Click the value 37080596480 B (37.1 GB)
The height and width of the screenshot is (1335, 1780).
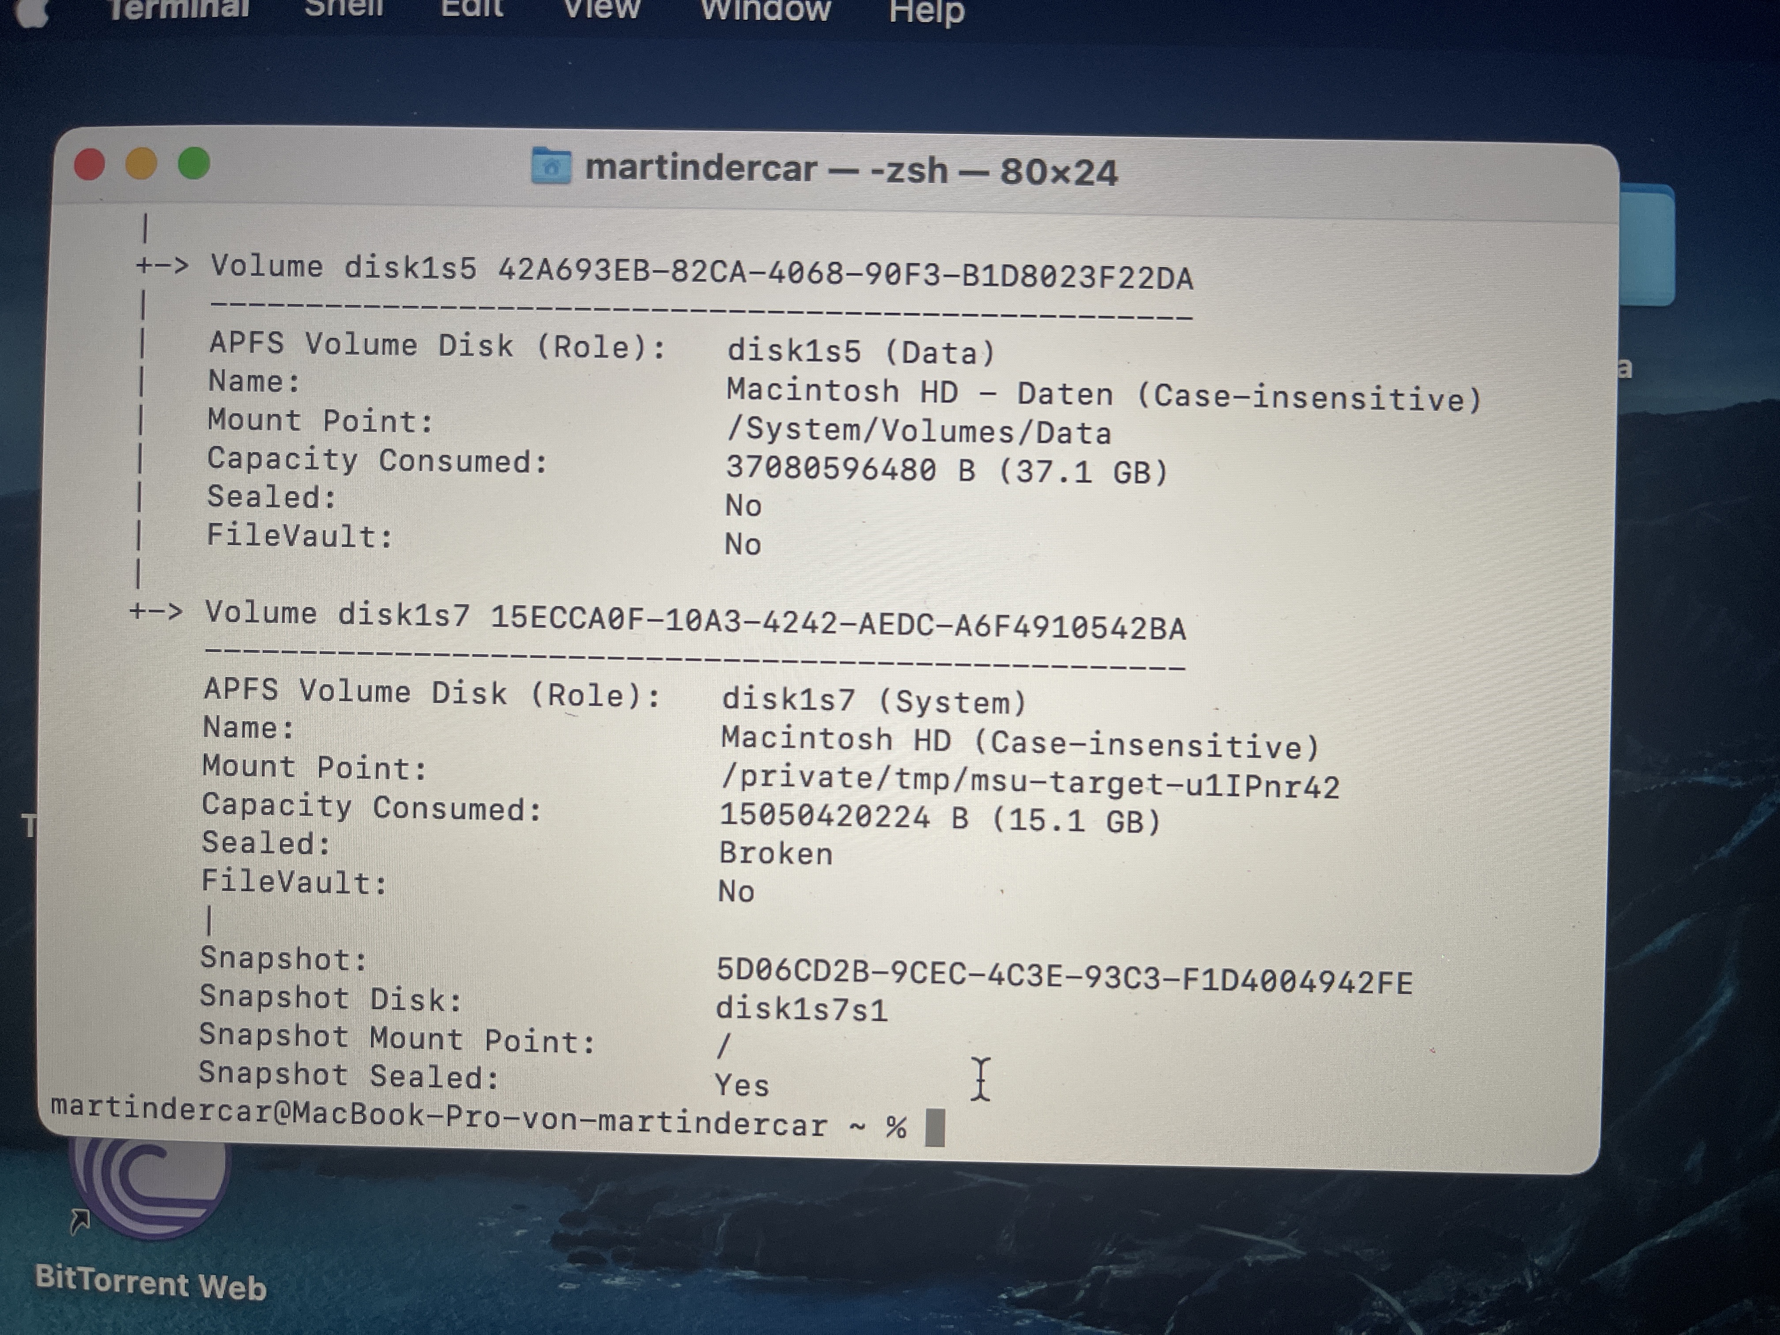(947, 470)
